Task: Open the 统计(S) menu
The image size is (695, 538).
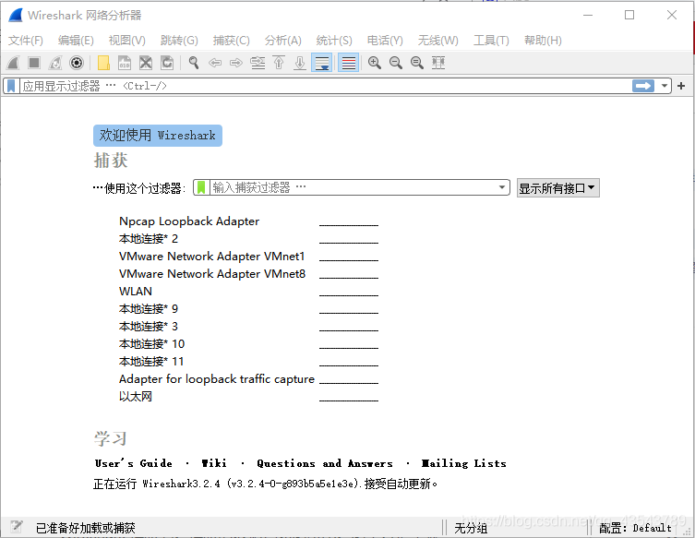Action: click(x=334, y=41)
